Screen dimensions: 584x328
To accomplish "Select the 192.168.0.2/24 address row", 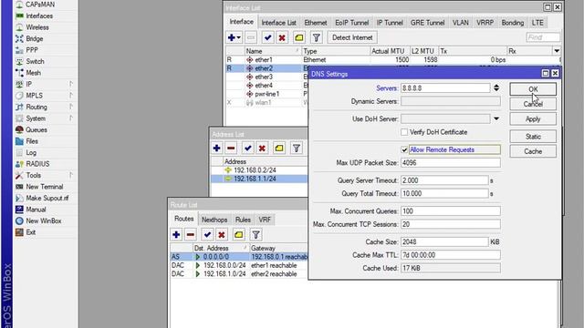I will pos(259,170).
